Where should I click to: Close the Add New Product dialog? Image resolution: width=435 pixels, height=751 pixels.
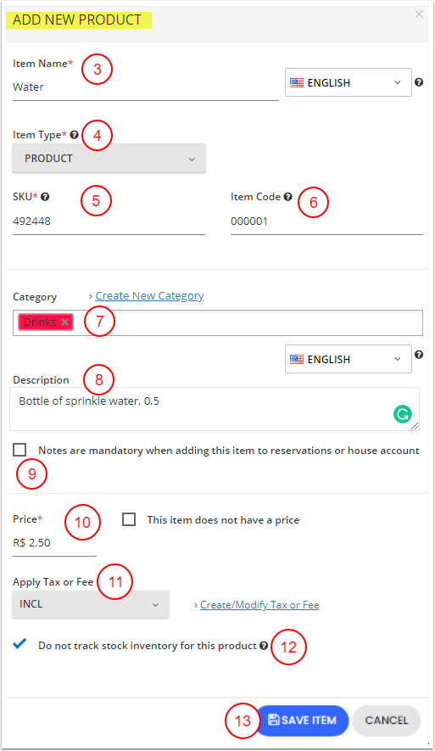(x=419, y=14)
